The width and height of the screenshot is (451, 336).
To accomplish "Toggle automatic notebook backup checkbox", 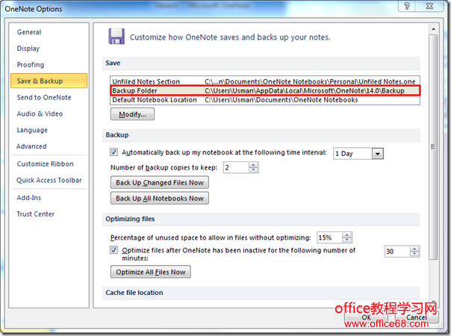I will [114, 152].
